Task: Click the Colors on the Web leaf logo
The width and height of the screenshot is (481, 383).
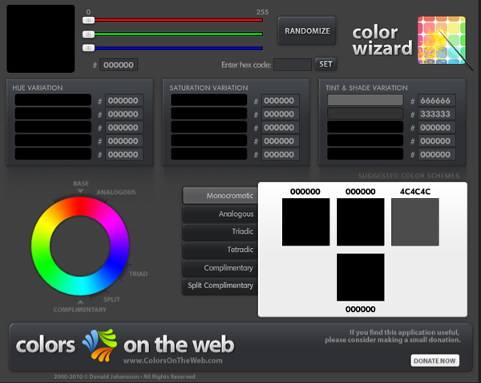Action: coord(99,345)
